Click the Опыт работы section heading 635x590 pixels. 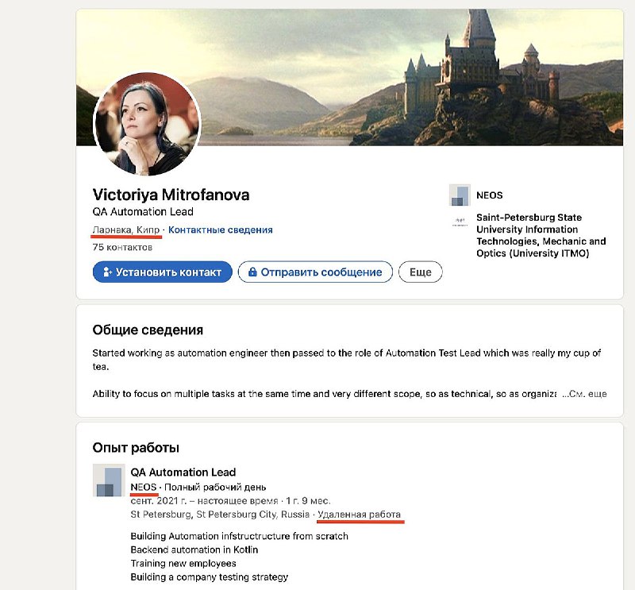pos(136,447)
